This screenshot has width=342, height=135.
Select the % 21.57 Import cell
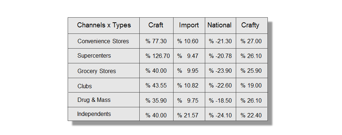189,115
